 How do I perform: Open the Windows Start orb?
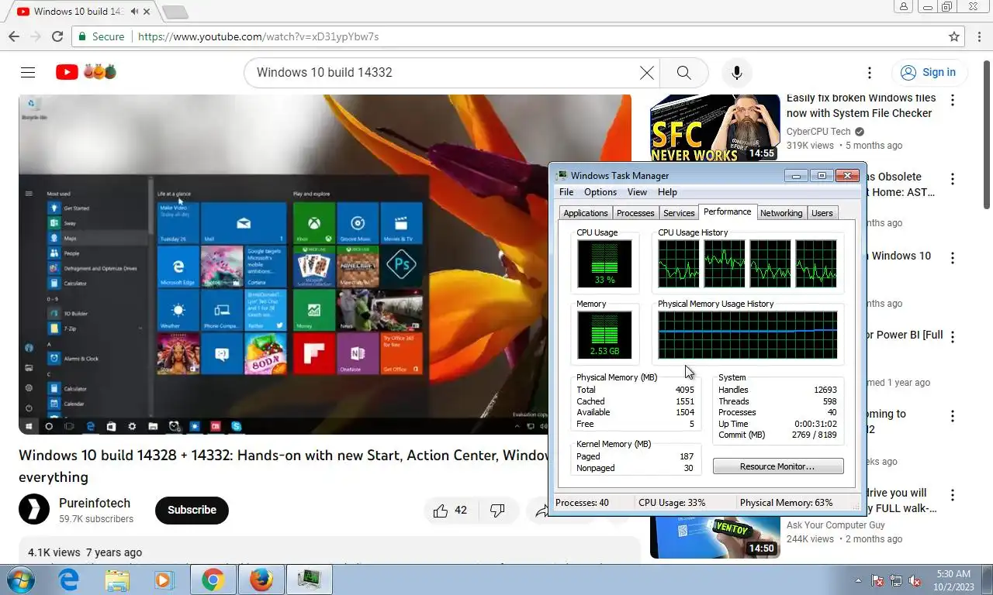point(21,580)
